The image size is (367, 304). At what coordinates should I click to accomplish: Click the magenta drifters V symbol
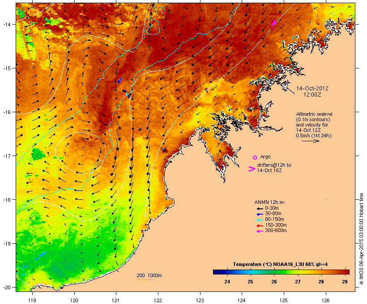(x=252, y=169)
